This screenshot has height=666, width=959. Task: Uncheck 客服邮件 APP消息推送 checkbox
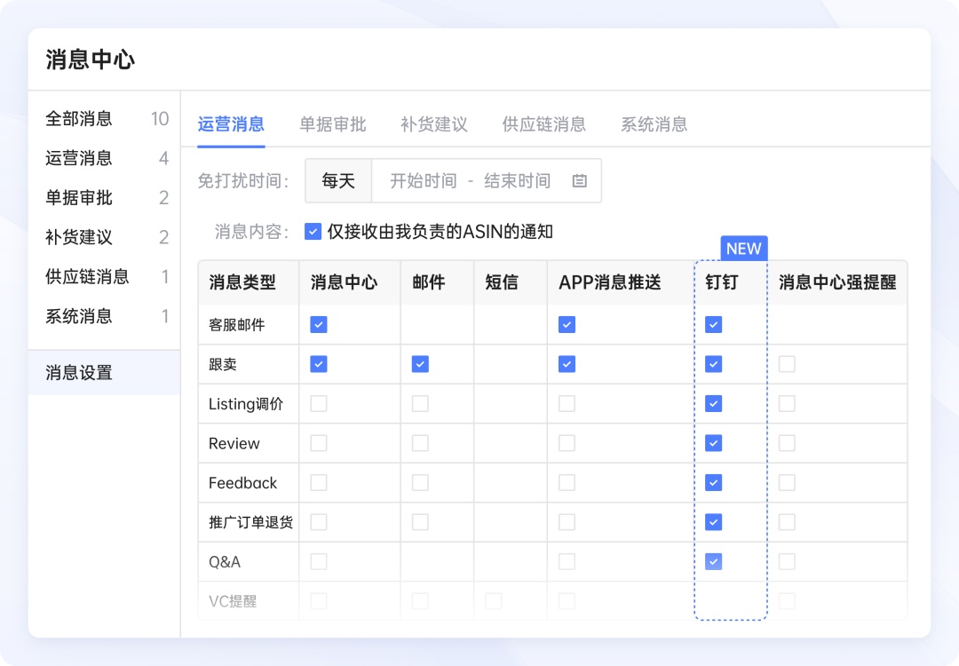[567, 324]
